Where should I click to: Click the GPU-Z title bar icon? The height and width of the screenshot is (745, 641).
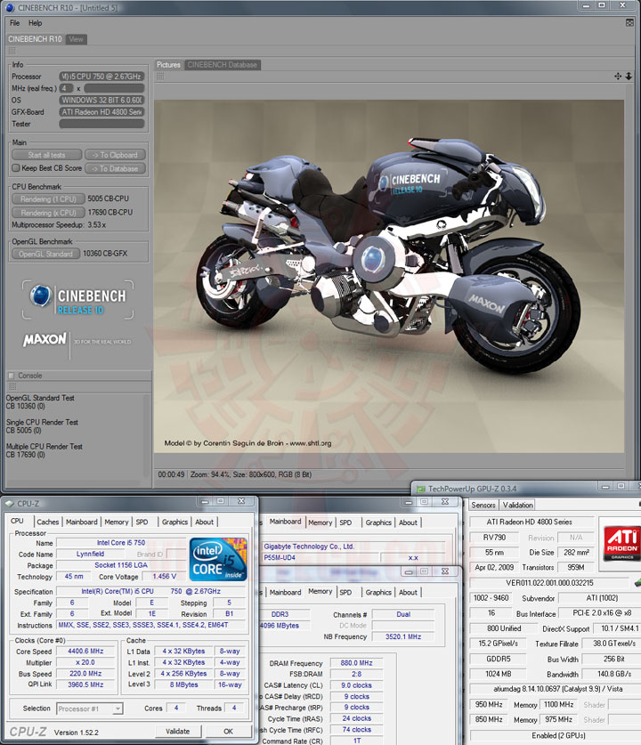click(x=420, y=489)
